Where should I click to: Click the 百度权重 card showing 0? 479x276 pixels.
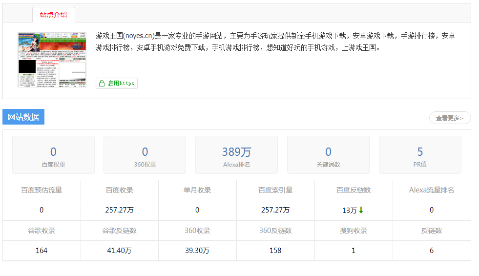click(53, 155)
